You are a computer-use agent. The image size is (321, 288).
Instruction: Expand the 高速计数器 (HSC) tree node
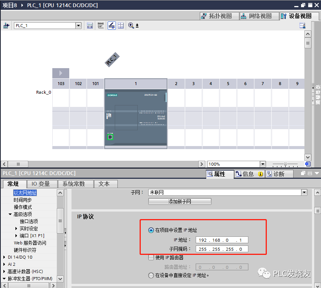(4, 271)
